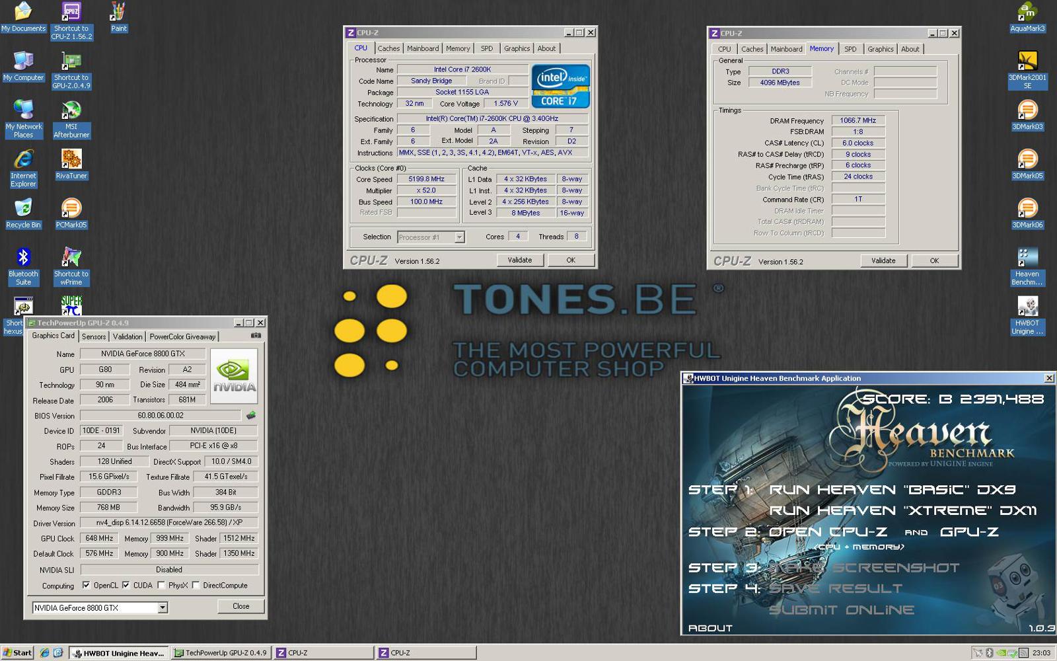Viewport: 1057px width, 661px height.
Task: Launch 3DMark03 desktop icon
Action: (1027, 115)
